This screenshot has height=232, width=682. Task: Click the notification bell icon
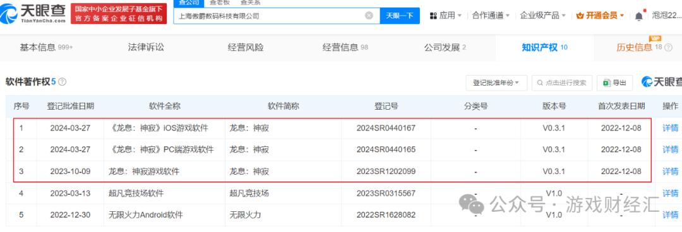coord(639,16)
